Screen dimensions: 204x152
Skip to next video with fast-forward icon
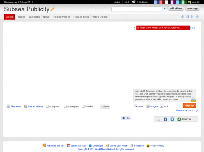coord(197,16)
